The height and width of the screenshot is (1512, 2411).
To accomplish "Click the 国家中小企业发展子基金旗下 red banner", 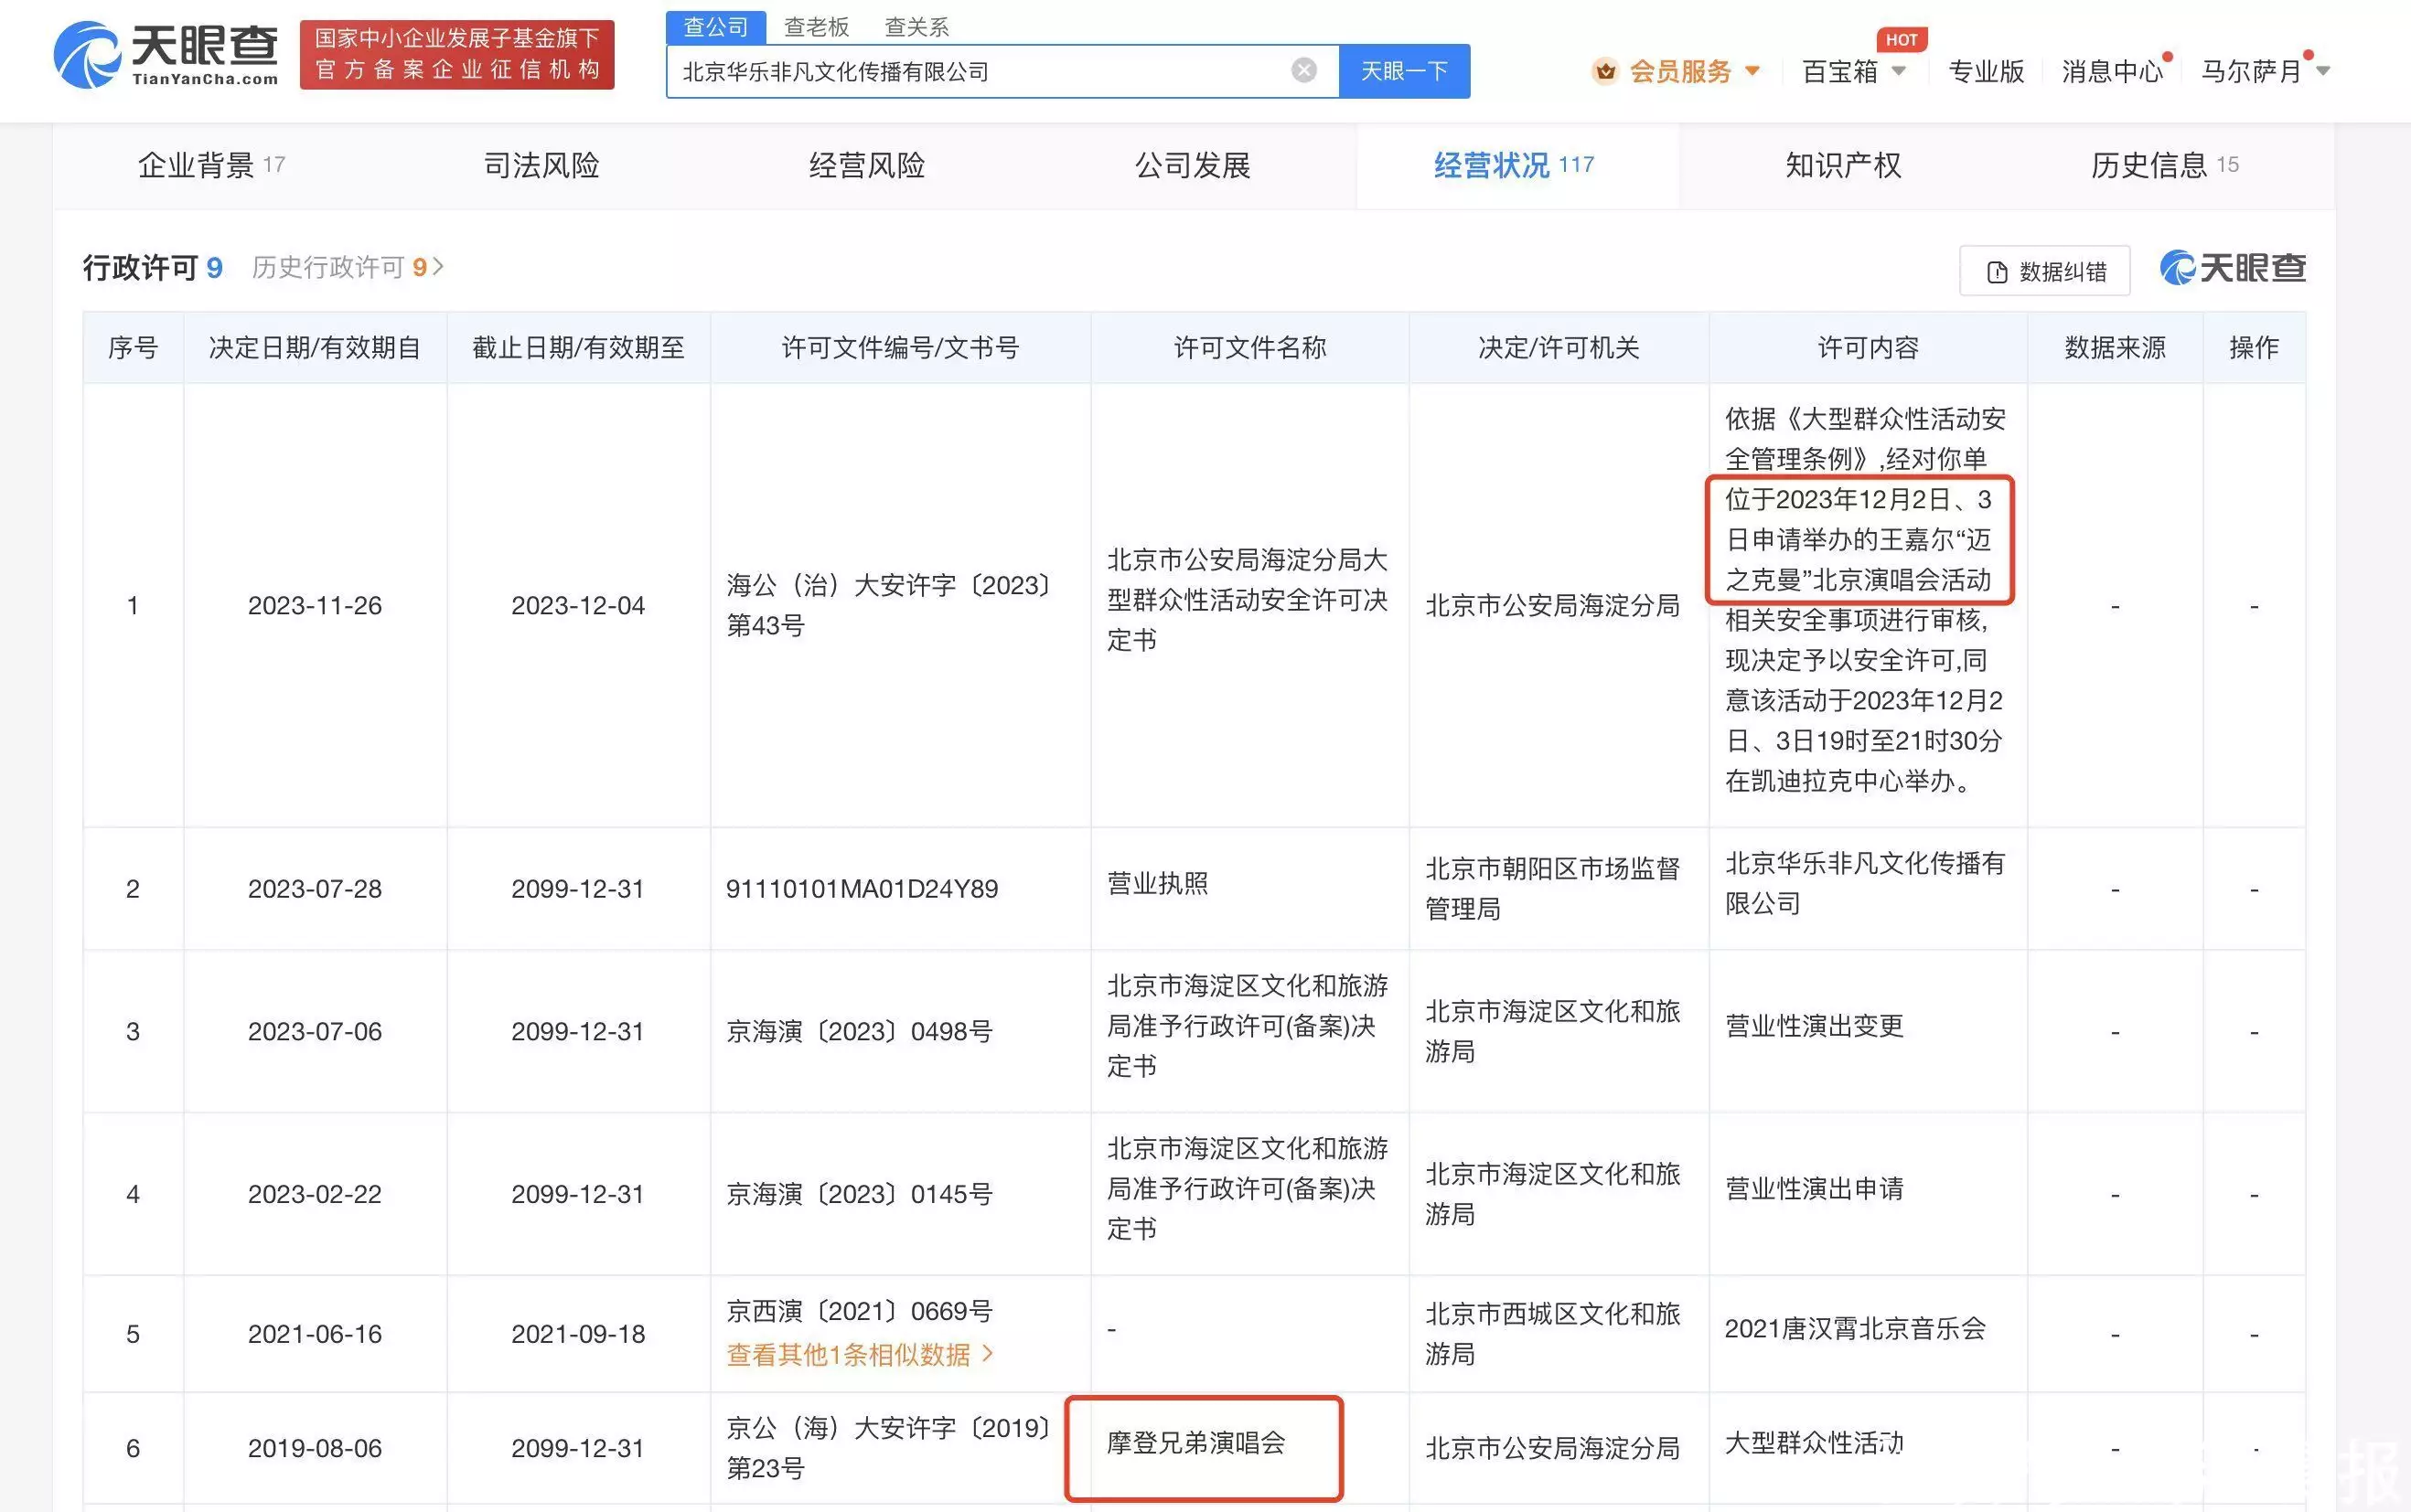I will pos(457,54).
